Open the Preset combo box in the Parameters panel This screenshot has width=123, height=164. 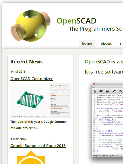point(54,89)
